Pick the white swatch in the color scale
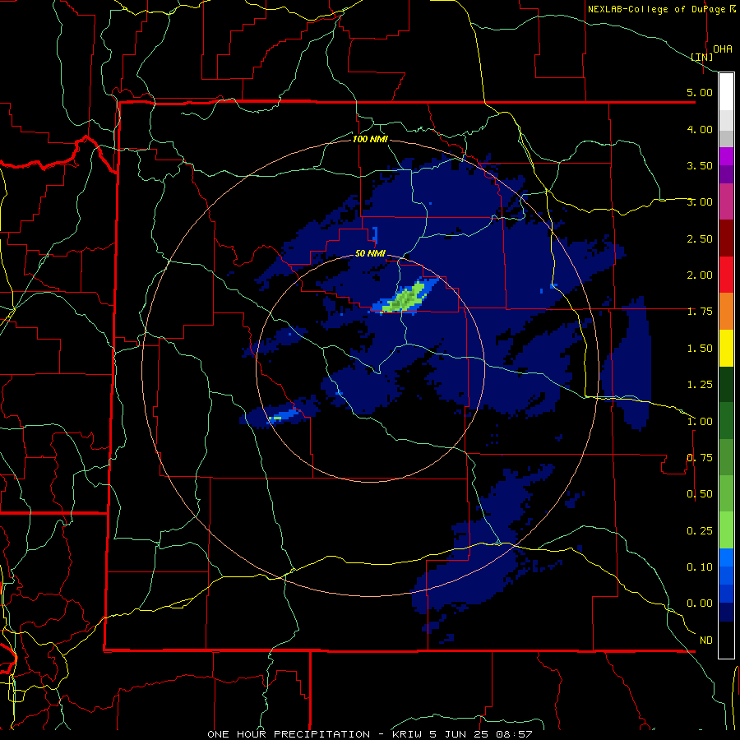 (726, 92)
